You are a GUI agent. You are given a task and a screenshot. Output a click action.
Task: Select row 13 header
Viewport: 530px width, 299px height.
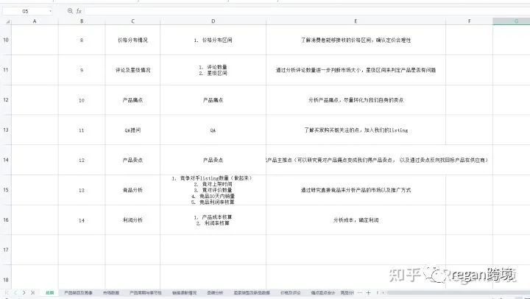coord(6,130)
